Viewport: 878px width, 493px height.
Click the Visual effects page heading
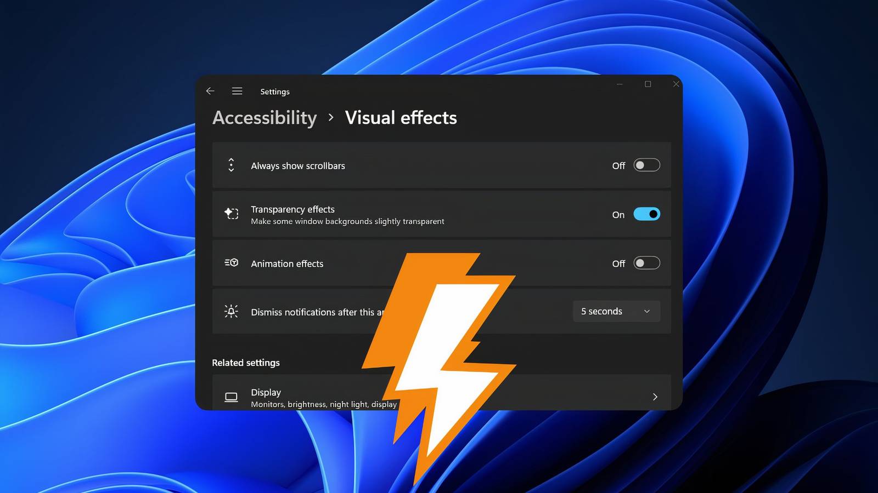[401, 118]
